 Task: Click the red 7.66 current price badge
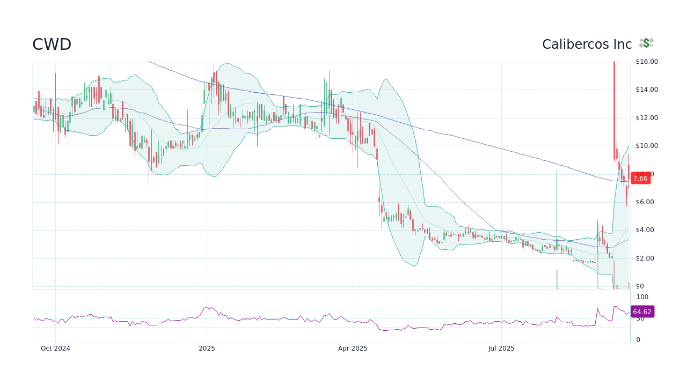(640, 179)
